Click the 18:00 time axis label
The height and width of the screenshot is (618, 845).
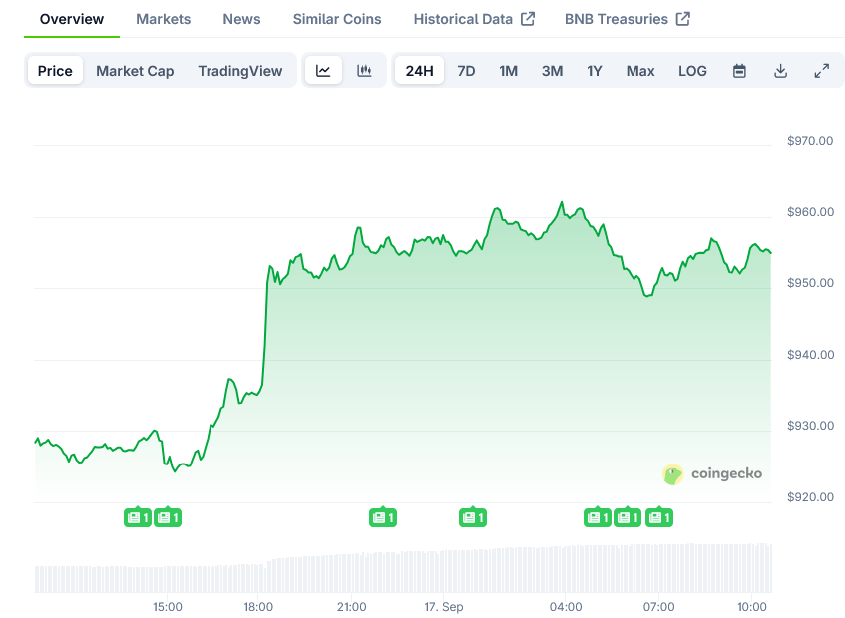[258, 607]
